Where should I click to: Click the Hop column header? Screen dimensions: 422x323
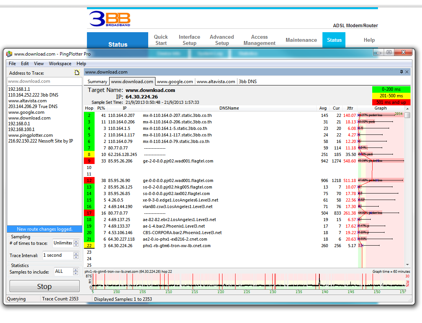point(89,108)
